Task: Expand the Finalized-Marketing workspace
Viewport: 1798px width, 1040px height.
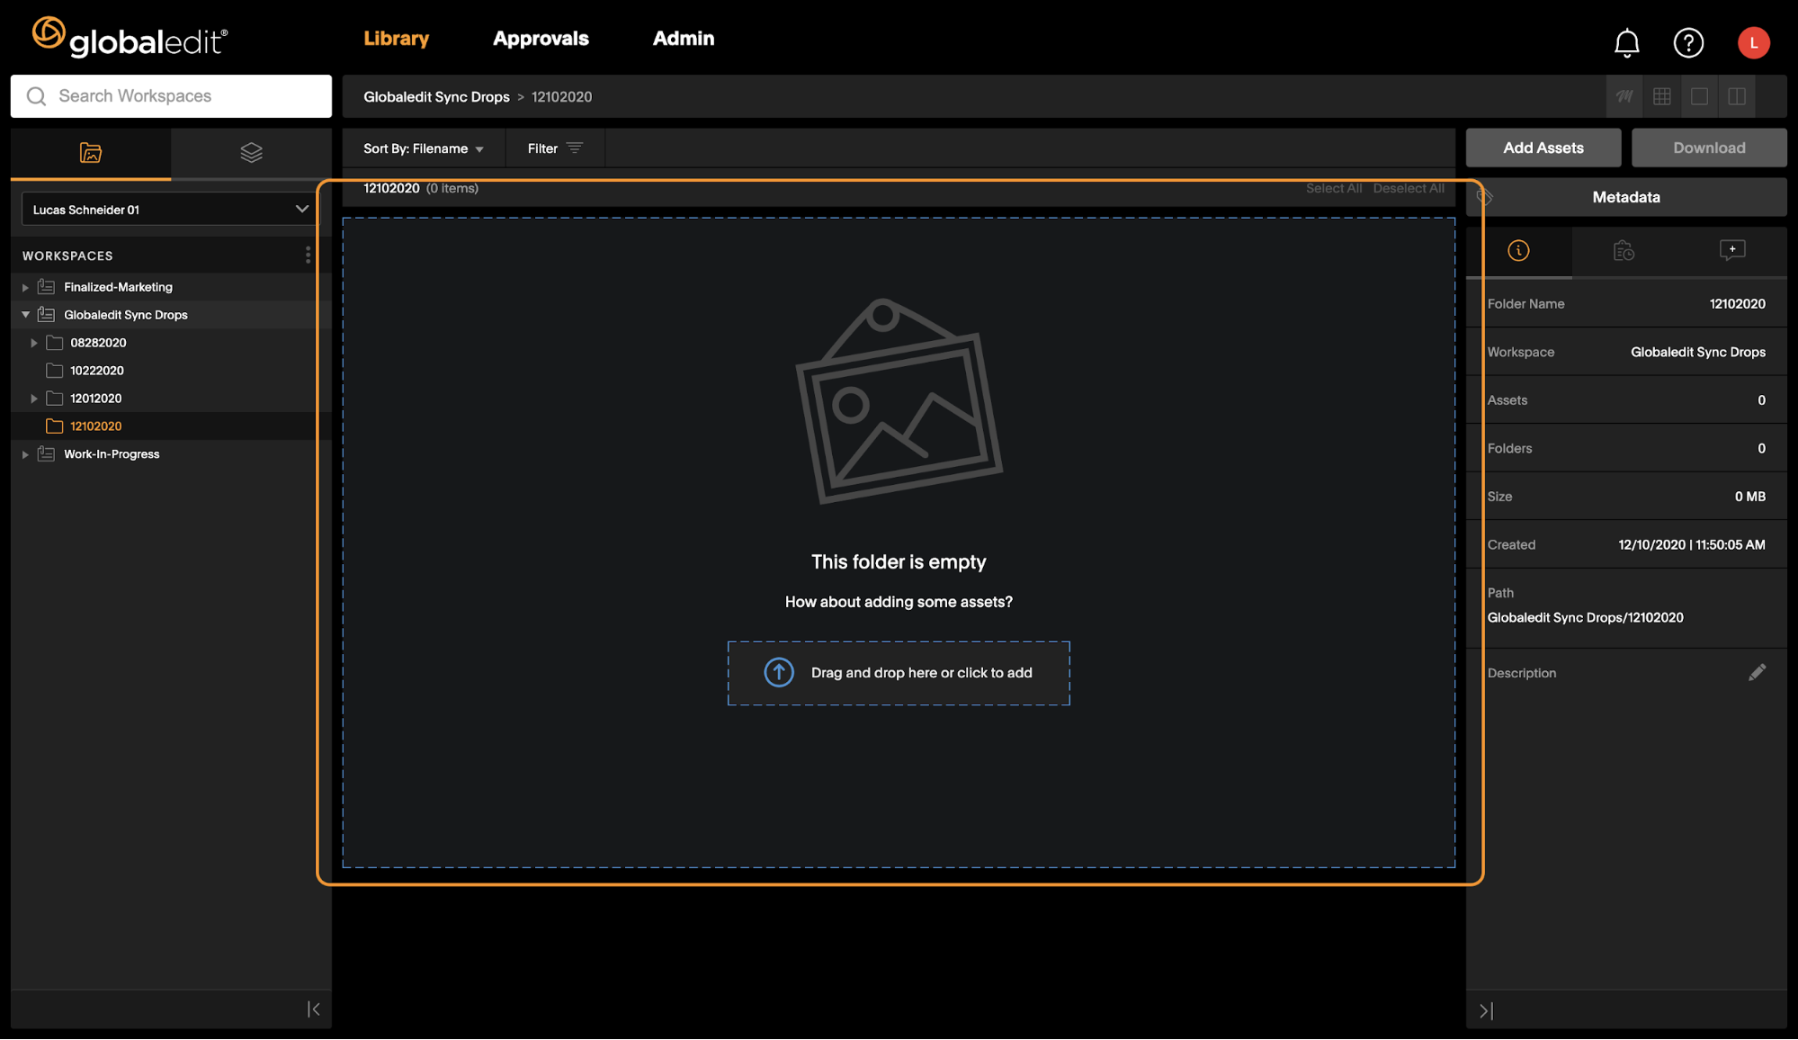Action: click(x=25, y=287)
